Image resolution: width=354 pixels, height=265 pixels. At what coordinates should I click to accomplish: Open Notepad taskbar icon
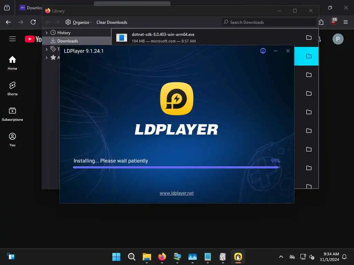pyautogui.click(x=207, y=257)
